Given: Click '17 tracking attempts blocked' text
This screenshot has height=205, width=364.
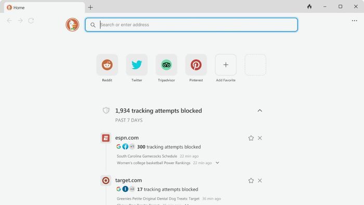Looking at the screenshot, I should tap(167, 189).
